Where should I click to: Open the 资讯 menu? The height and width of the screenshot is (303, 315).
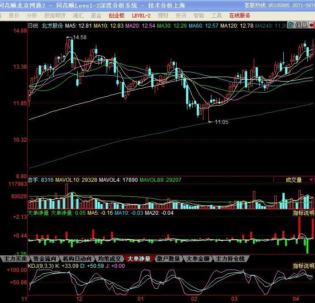(181, 16)
